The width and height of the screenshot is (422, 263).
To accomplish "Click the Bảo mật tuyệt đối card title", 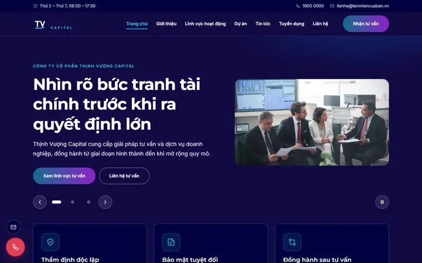I will click(x=190, y=259).
